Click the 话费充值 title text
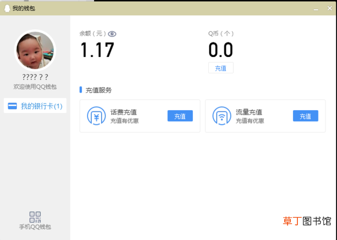The height and width of the screenshot is (240, 337). pyautogui.click(x=123, y=112)
